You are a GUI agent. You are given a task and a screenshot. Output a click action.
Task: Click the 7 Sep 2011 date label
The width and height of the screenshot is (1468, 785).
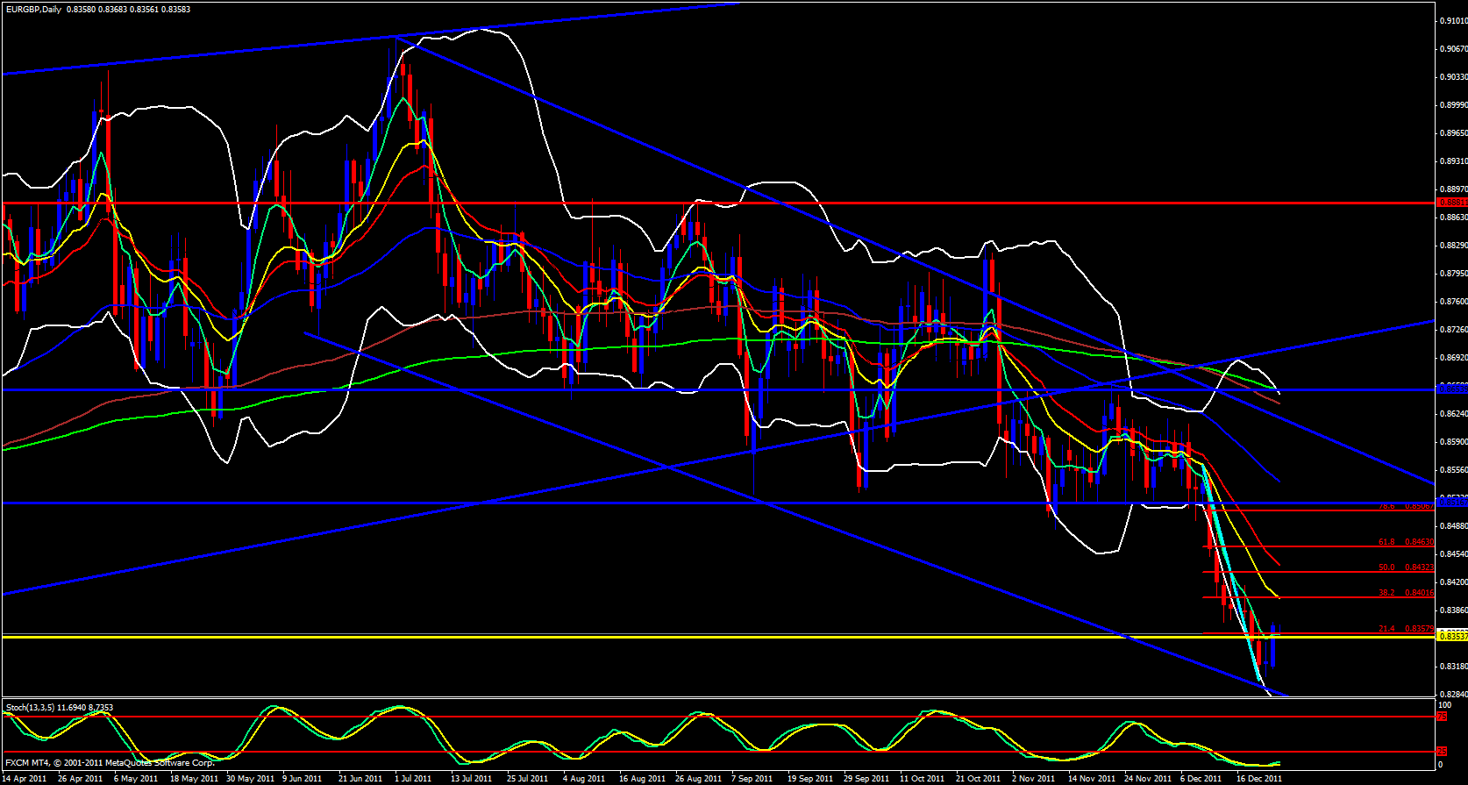(x=753, y=778)
